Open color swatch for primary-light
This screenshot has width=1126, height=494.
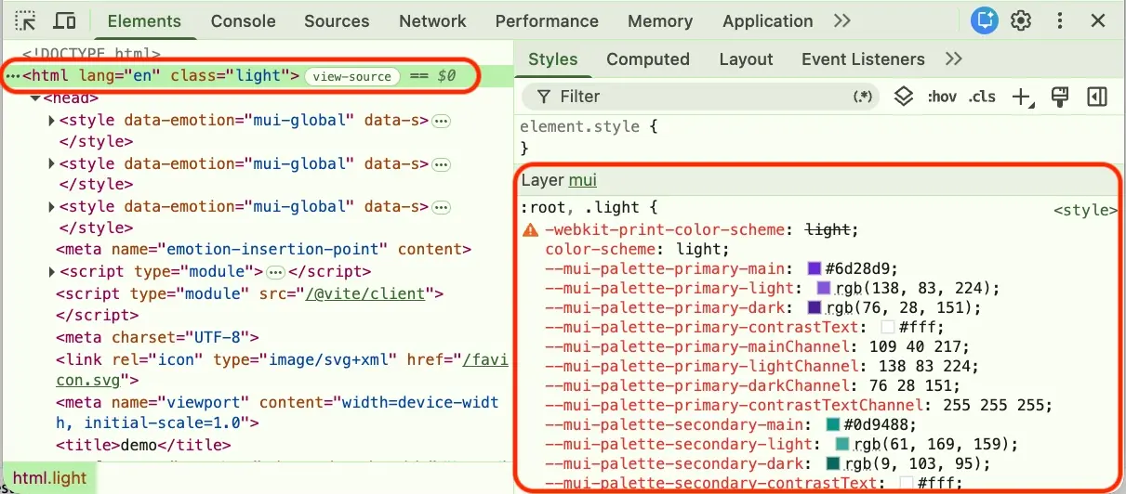pyautogui.click(x=824, y=288)
